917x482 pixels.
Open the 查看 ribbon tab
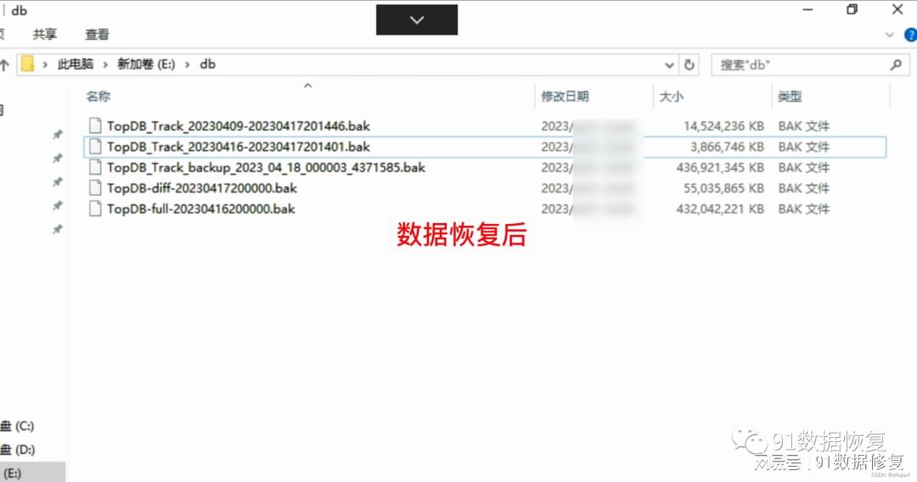(x=97, y=35)
